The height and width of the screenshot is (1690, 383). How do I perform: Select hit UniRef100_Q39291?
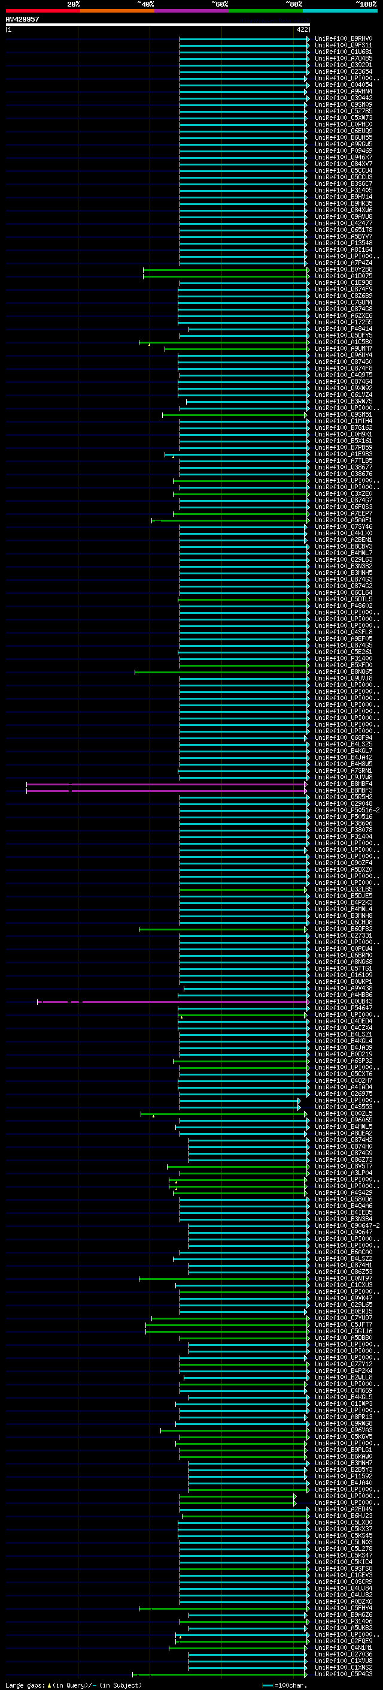coord(344,65)
